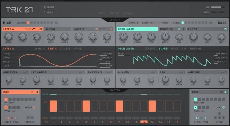Disable kick step 5 in sequencer
This screenshot has height=126, width=230.
[x=86, y=106]
